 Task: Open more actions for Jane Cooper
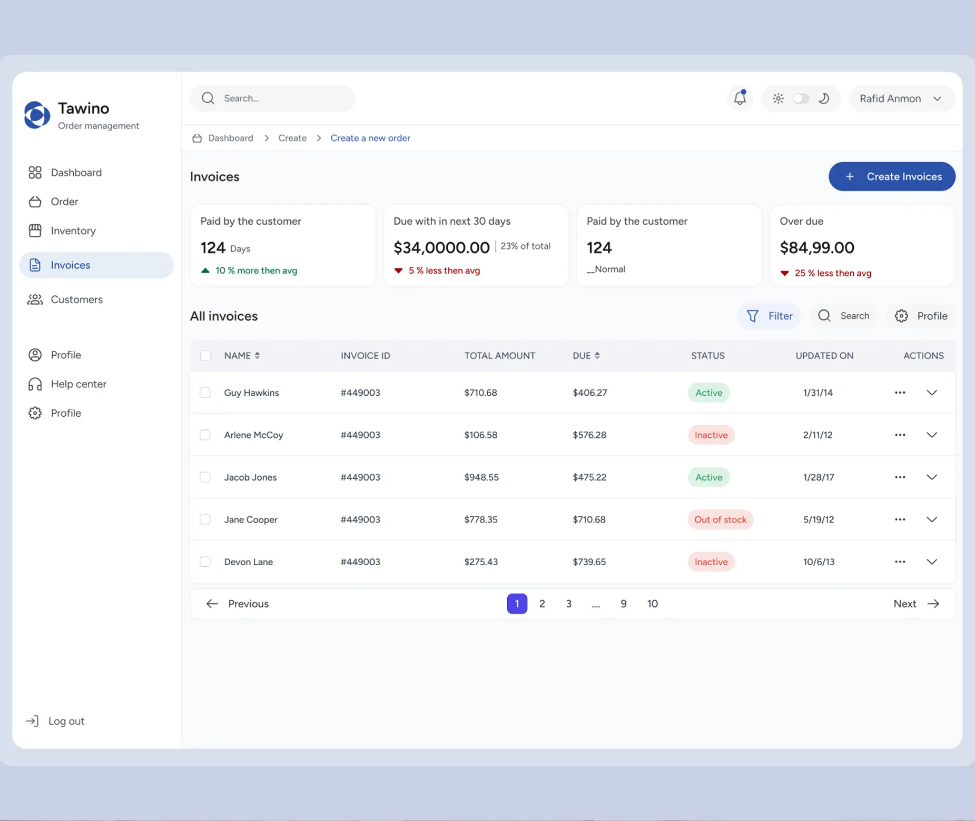point(900,519)
